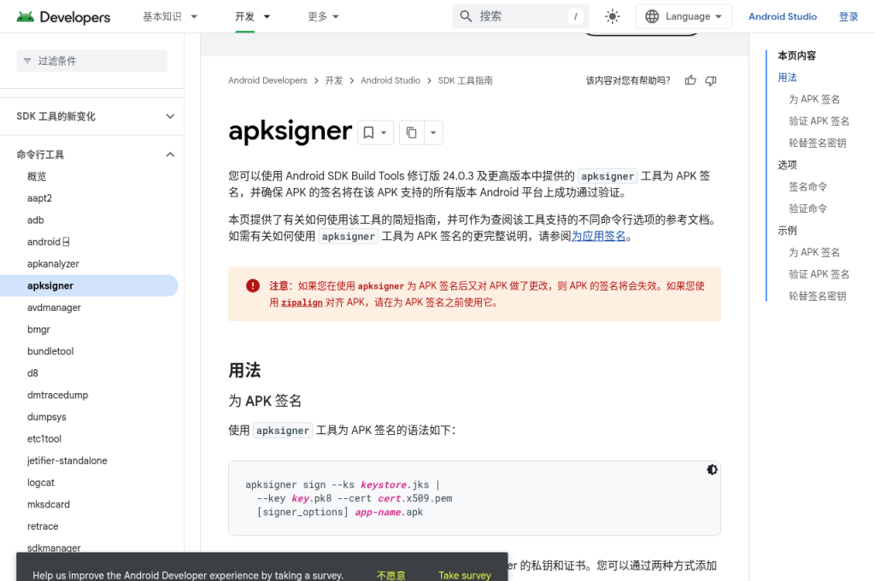Image resolution: width=875 pixels, height=581 pixels.
Task: Open the copy page dropdown arrow
Action: coord(433,132)
